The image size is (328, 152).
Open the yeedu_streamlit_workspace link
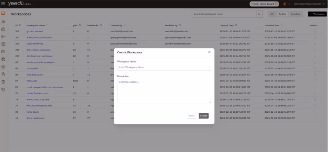tap(41, 62)
